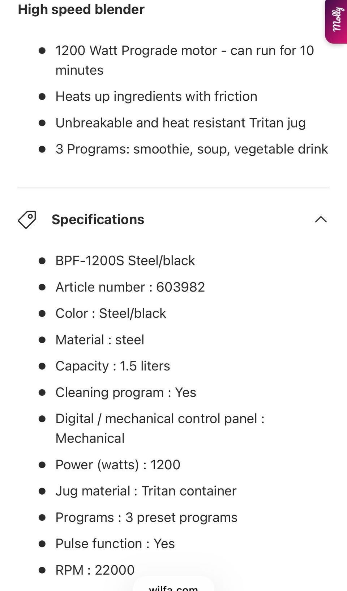Image resolution: width=347 pixels, height=591 pixels.
Task: Click the Material steel specification line
Action: point(100,340)
